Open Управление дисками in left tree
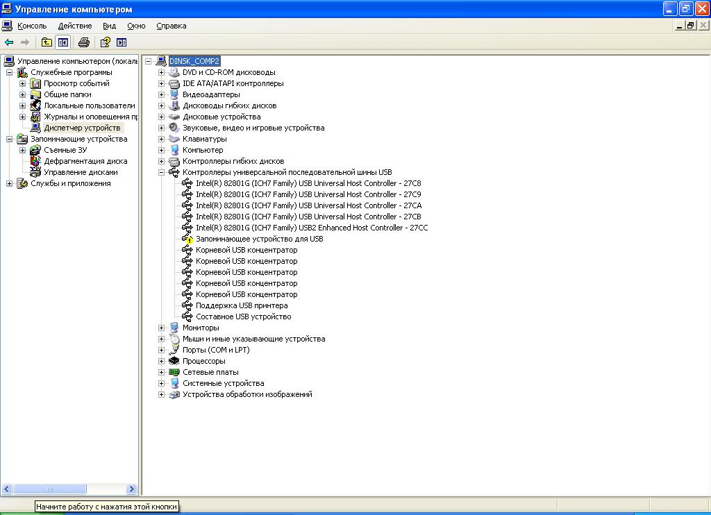 pyautogui.click(x=81, y=172)
